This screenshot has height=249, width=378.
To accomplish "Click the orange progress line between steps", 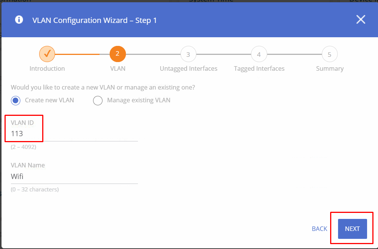I will click(x=77, y=54).
